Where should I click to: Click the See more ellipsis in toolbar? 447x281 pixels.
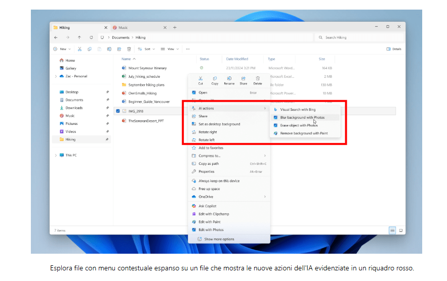188,49
